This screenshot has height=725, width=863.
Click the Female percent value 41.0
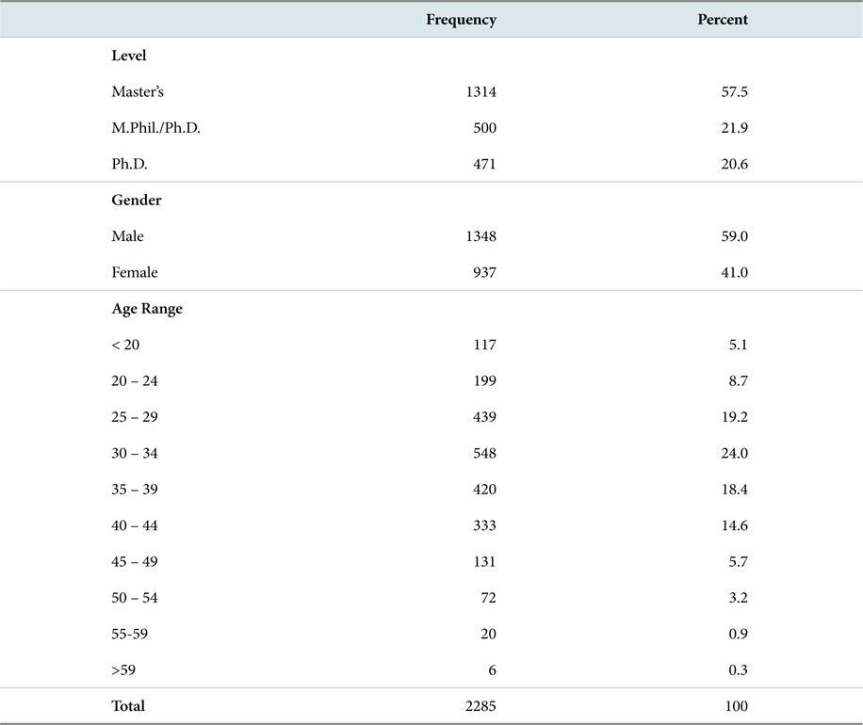[734, 272]
